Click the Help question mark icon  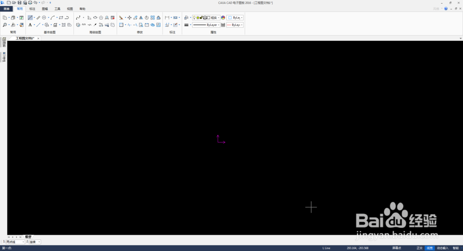click(446, 9)
